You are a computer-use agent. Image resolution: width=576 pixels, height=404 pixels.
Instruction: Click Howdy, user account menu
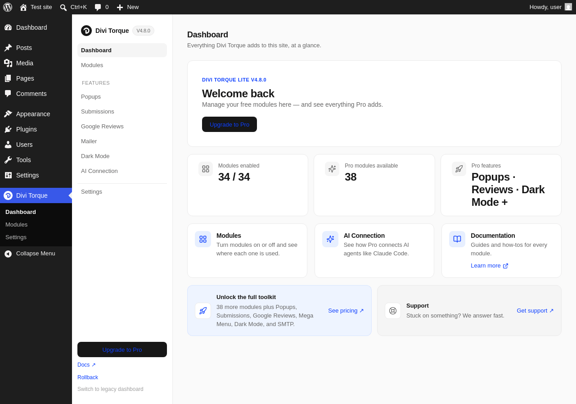click(x=550, y=7)
